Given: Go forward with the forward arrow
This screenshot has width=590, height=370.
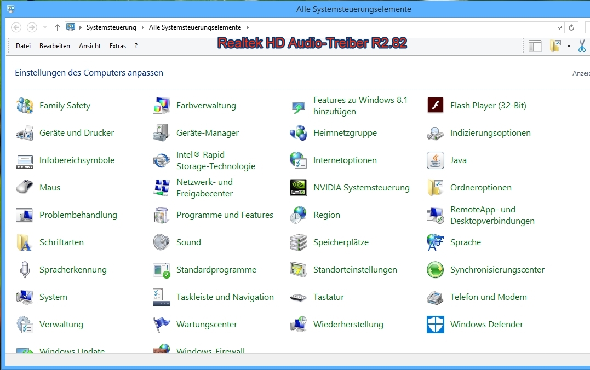Looking at the screenshot, I should [32, 27].
